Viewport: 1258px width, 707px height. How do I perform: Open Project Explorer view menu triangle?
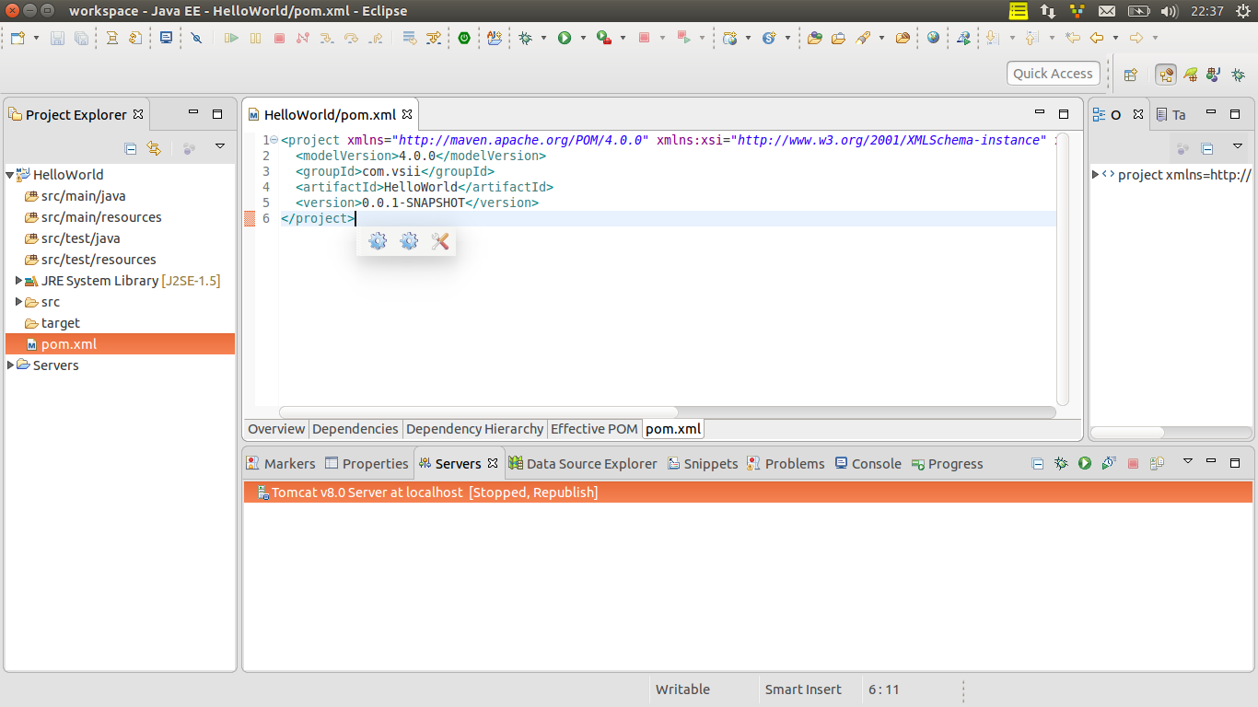pos(220,146)
